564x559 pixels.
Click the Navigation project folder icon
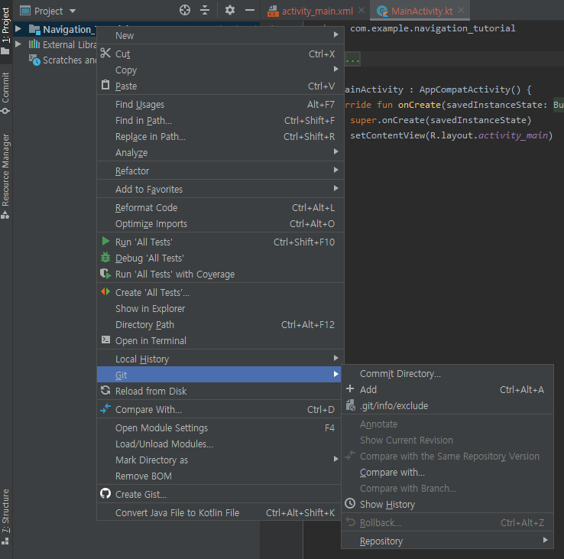[34, 30]
